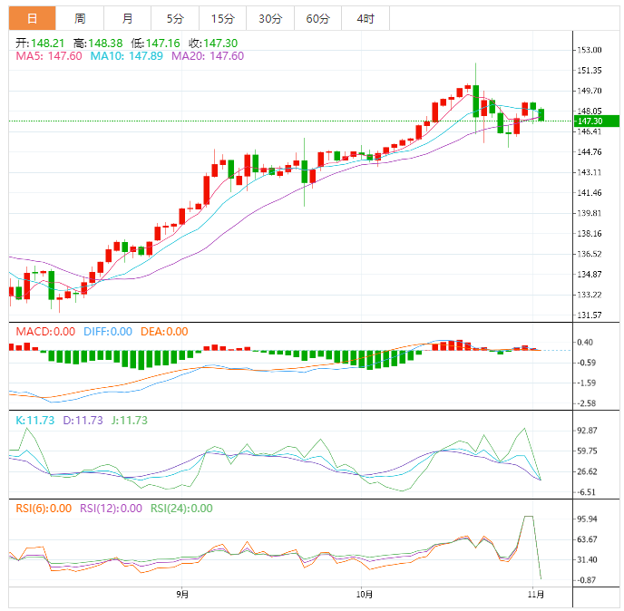The height and width of the screenshot is (611, 624).
Task: Switch to the 周 weekly tab
Action: [80, 18]
